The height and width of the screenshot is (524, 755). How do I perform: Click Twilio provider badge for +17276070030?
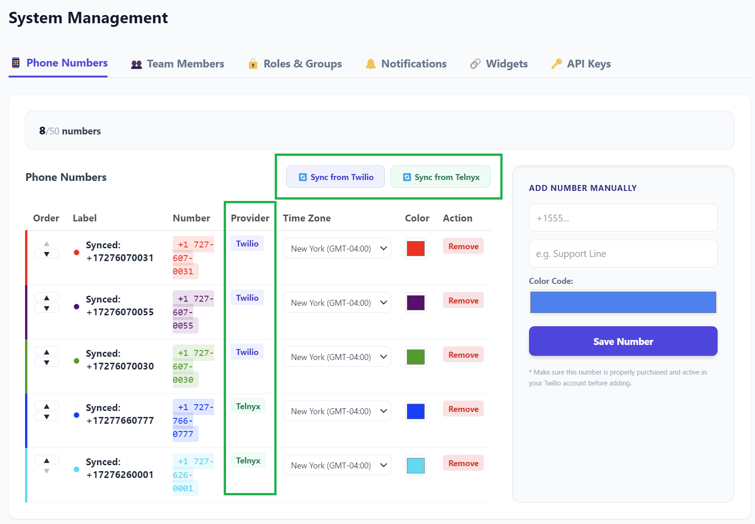(x=247, y=352)
